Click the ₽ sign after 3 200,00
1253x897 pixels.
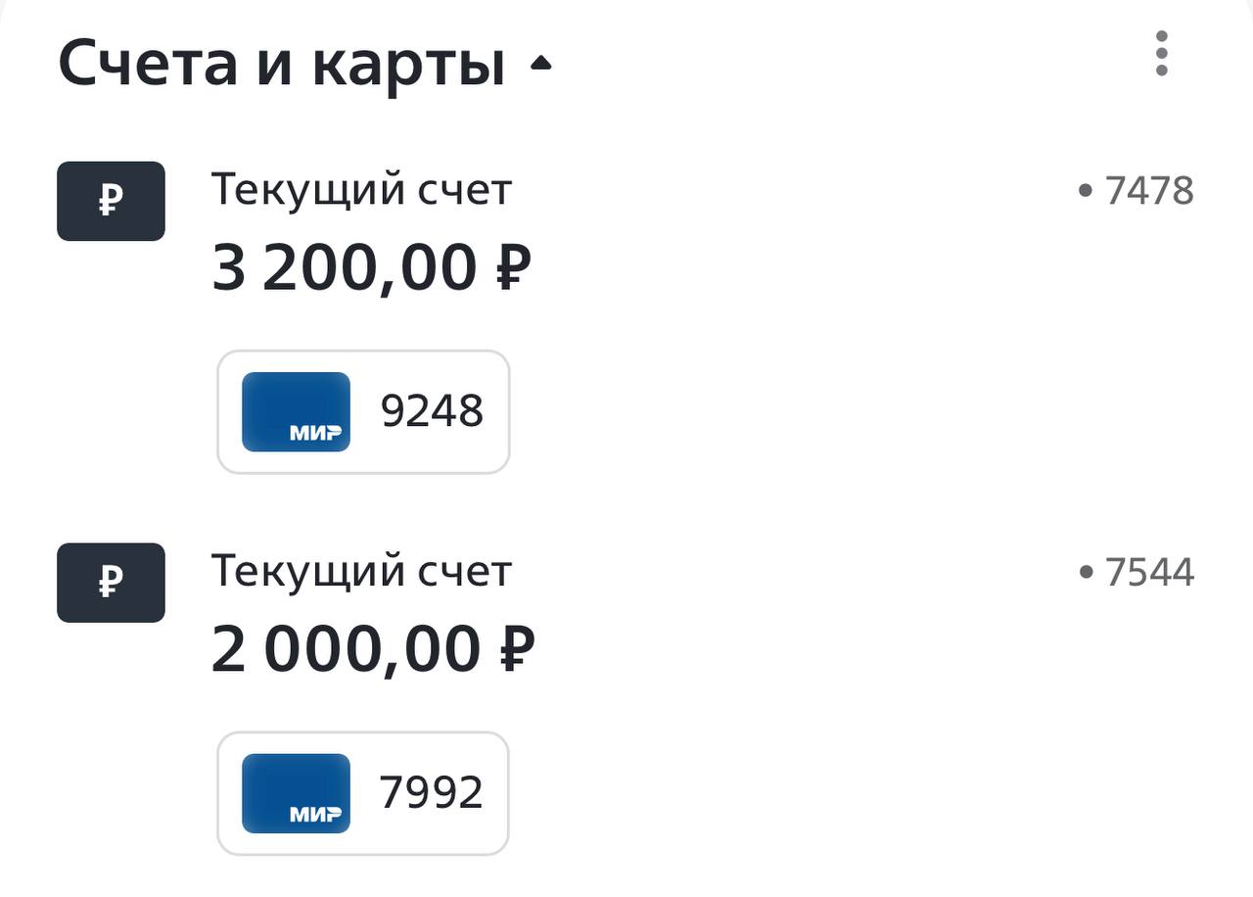click(513, 267)
